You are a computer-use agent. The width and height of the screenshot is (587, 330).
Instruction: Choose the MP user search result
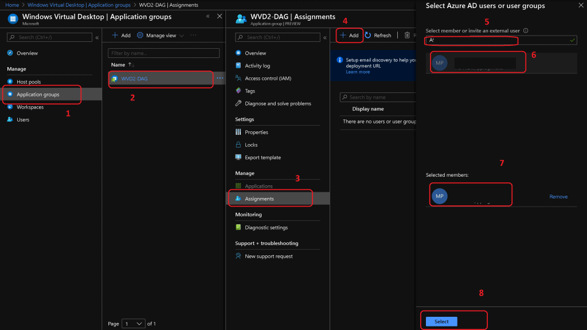click(x=502, y=63)
